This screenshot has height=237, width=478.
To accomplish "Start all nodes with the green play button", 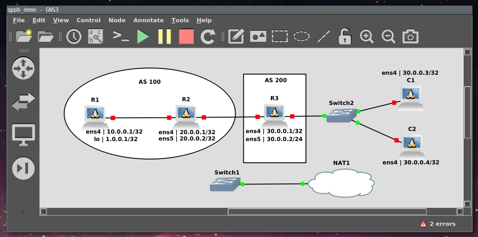I will pyautogui.click(x=142, y=37).
